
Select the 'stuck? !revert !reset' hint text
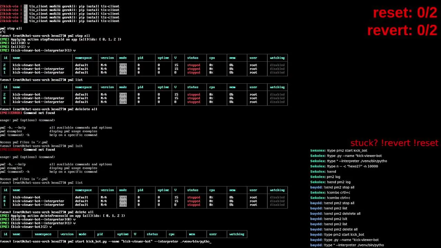(394, 143)
